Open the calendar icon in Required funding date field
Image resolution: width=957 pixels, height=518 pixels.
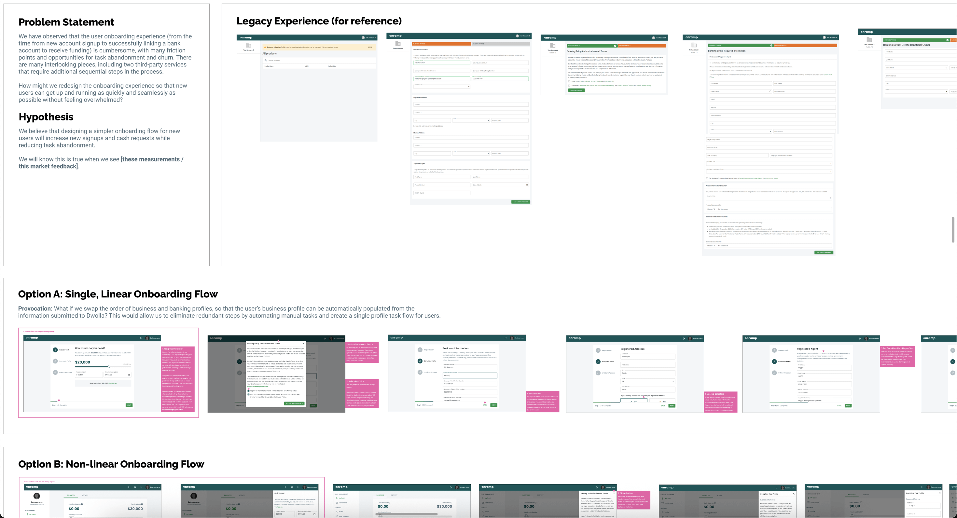pyautogui.click(x=129, y=375)
